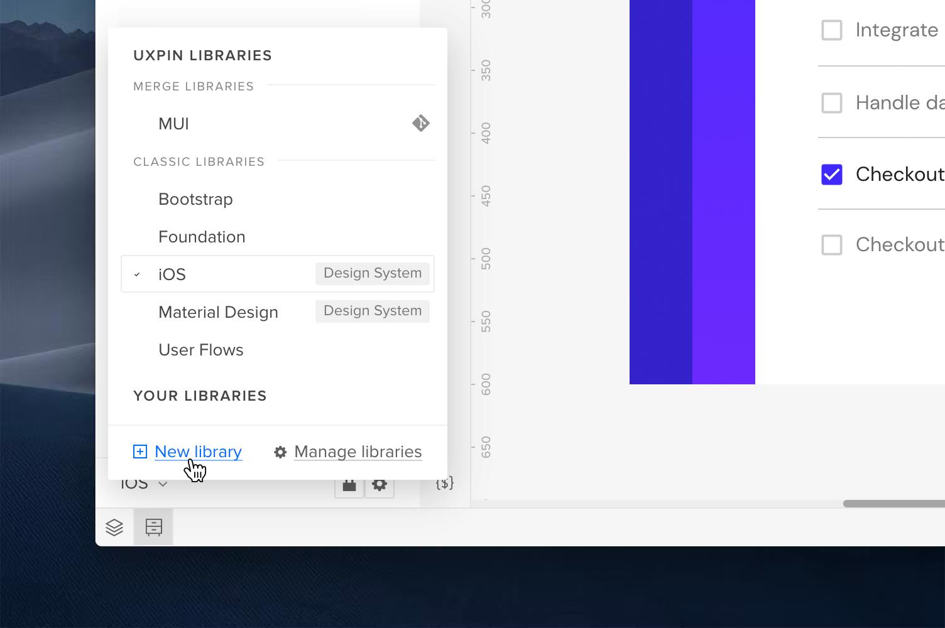Viewport: 945px width, 628px height.
Task: Select the Components drawer icon at bottom
Action: pos(153,527)
